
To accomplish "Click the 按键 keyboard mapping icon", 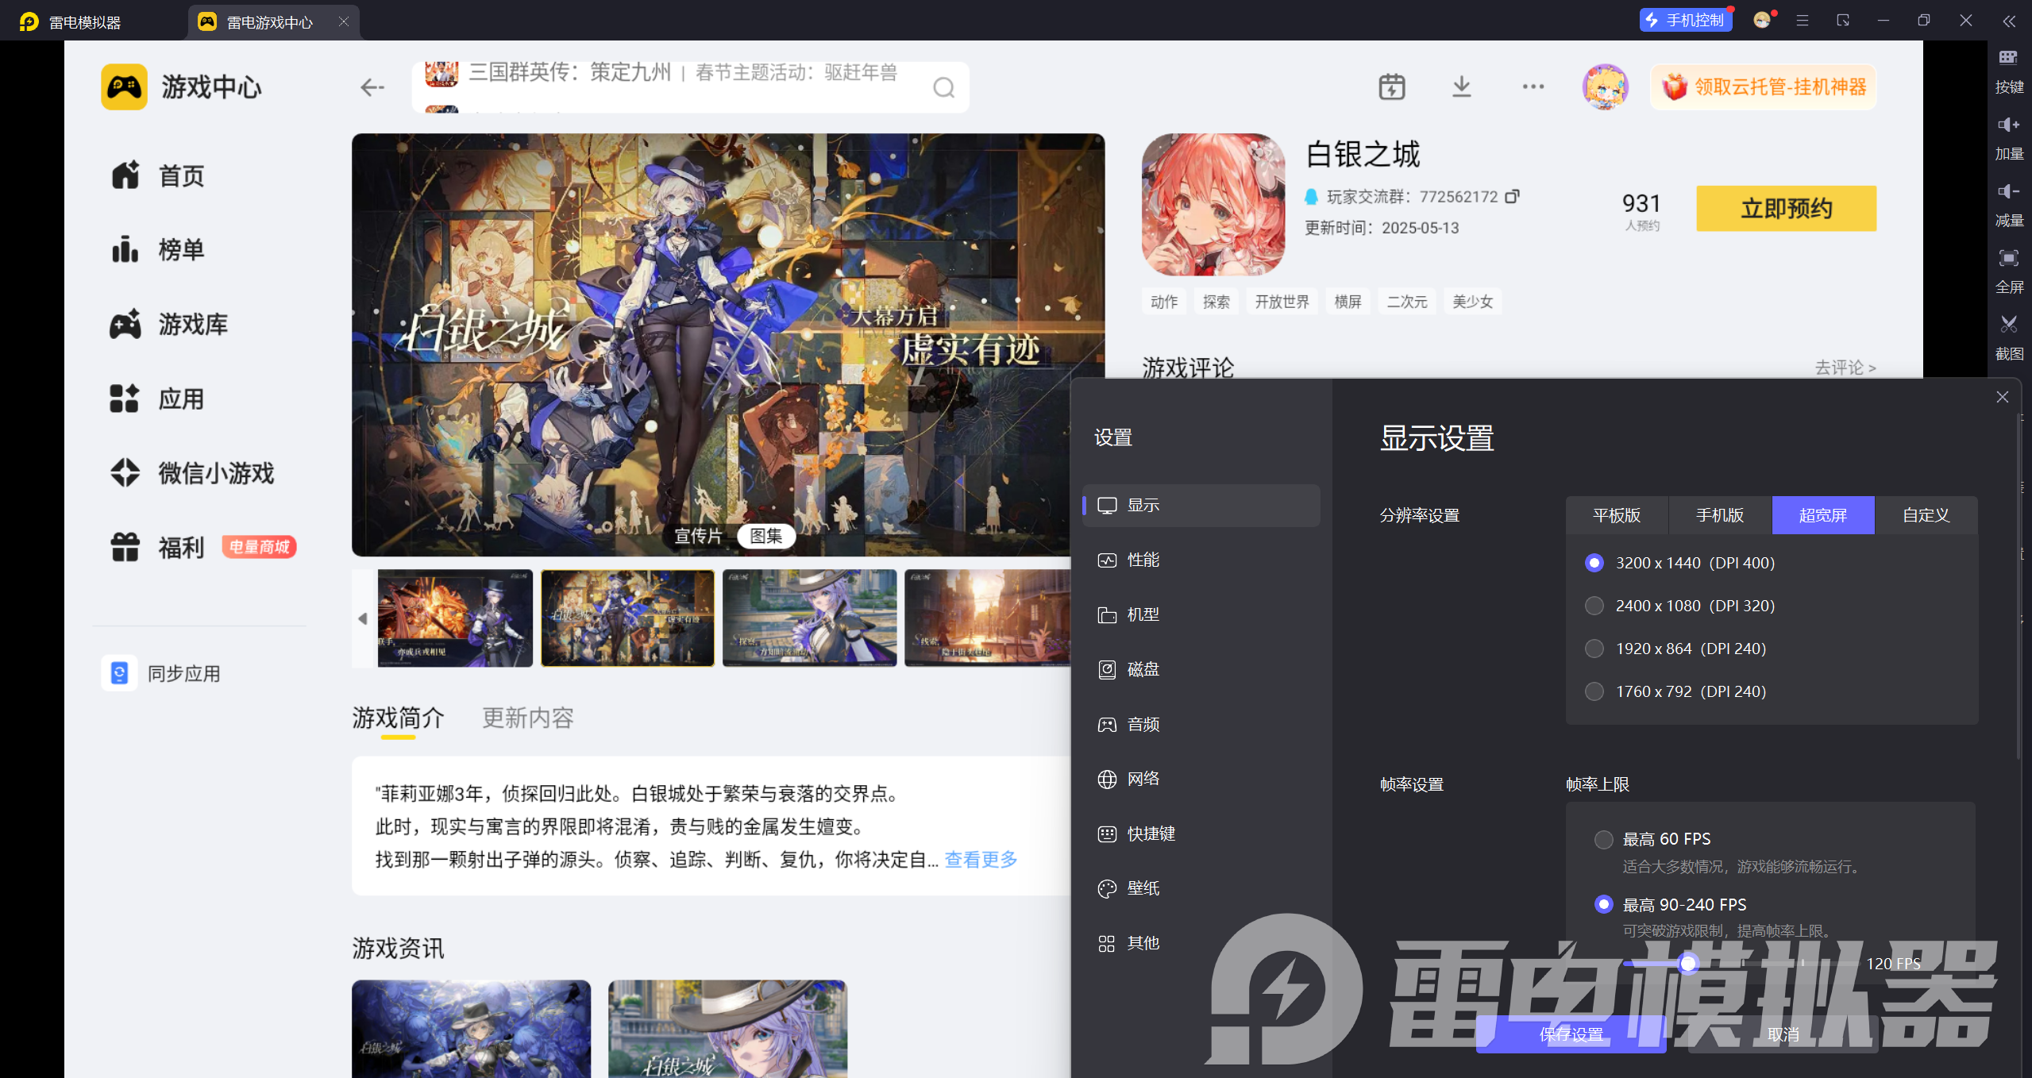I will (2008, 58).
